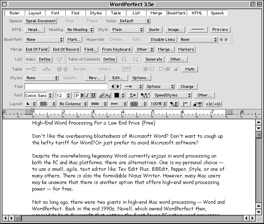Screen dimensions: 264x224
Task: Toggle underline formatting in Font bar
Action: point(93,95)
